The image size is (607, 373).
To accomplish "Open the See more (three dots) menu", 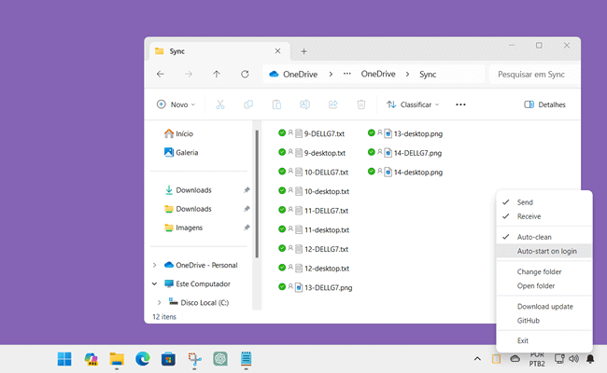I will click(x=460, y=104).
